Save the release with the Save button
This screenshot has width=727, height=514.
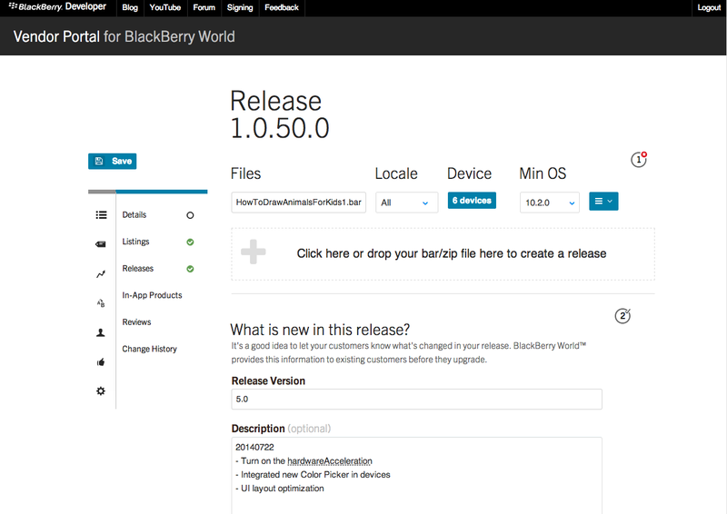112,161
